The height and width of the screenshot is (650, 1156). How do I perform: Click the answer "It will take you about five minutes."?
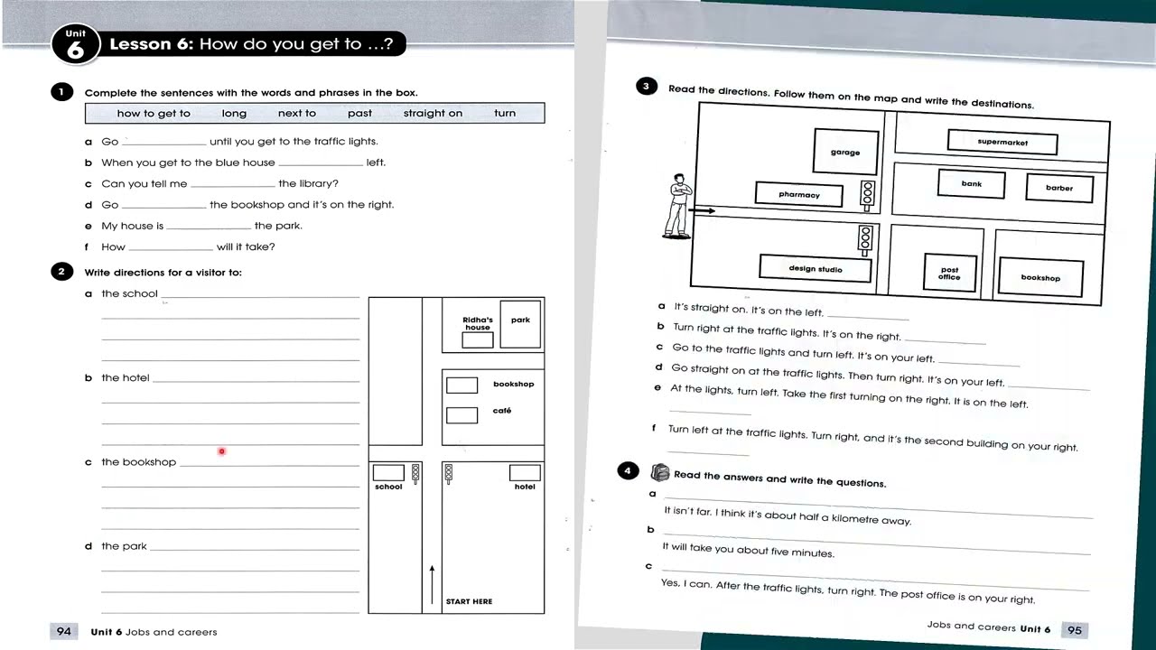click(748, 550)
